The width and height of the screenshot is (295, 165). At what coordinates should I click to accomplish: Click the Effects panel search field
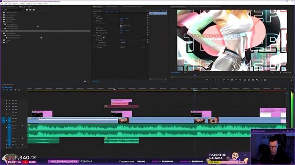pos(14,10)
